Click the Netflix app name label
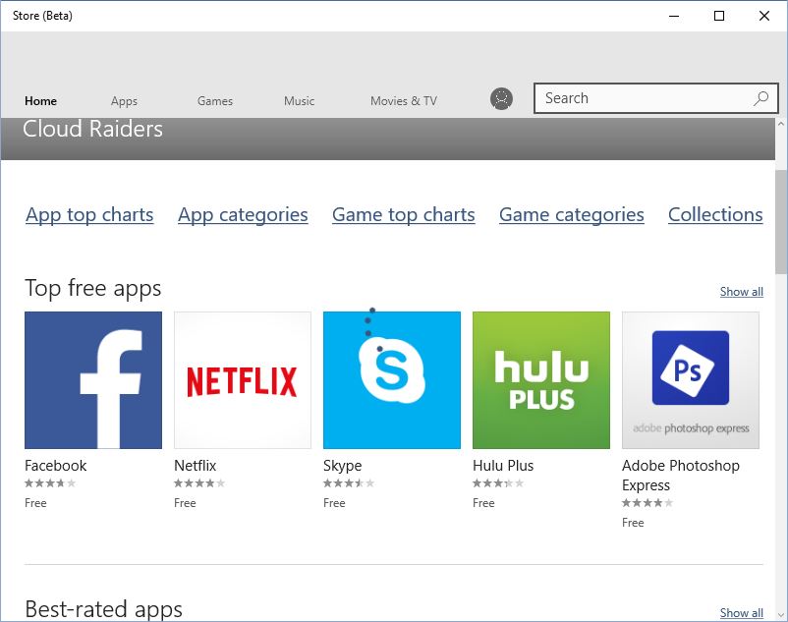Viewport: 788px width, 622px height. click(195, 466)
